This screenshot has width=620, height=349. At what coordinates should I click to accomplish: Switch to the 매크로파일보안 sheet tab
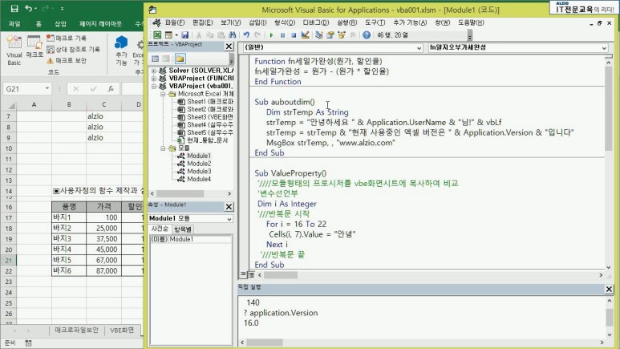pyautogui.click(x=76, y=330)
